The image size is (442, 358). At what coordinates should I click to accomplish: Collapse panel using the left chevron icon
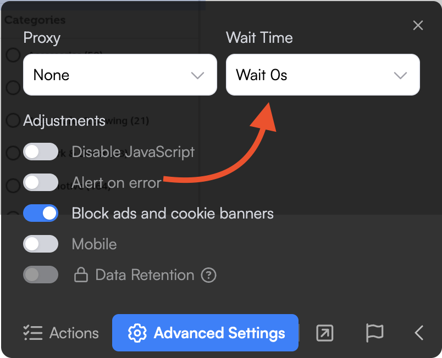[419, 333]
